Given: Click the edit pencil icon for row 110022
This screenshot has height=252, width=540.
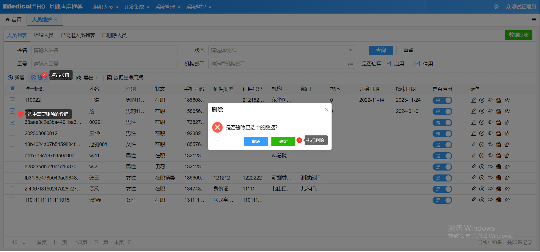Looking at the screenshot, I should pos(473,100).
